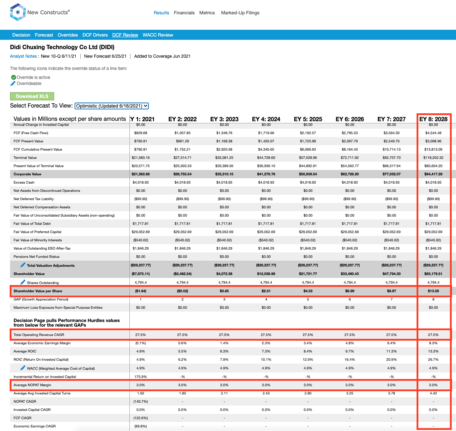Screen dimensions: 456x431
Task: Switch to the WACC Review tab
Action: coord(158,35)
